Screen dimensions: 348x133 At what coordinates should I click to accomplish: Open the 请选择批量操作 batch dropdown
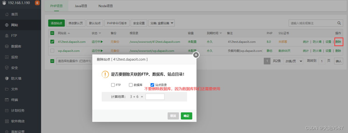74,61
